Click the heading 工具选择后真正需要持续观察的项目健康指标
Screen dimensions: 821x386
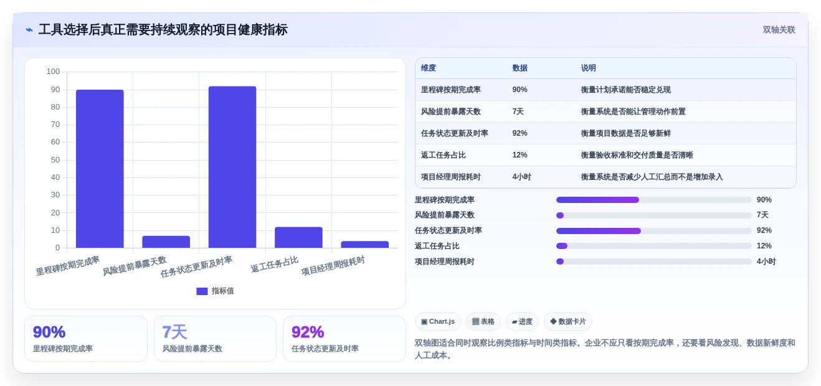(x=163, y=30)
